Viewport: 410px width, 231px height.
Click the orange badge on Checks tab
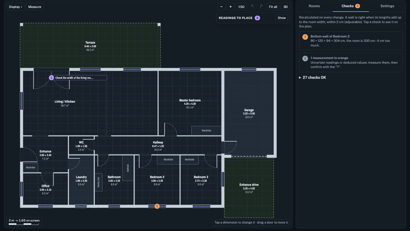click(357, 6)
